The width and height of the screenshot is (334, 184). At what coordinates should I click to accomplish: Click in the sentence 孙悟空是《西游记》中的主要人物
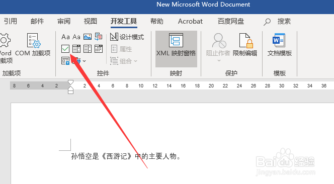pyautogui.click(x=126, y=156)
